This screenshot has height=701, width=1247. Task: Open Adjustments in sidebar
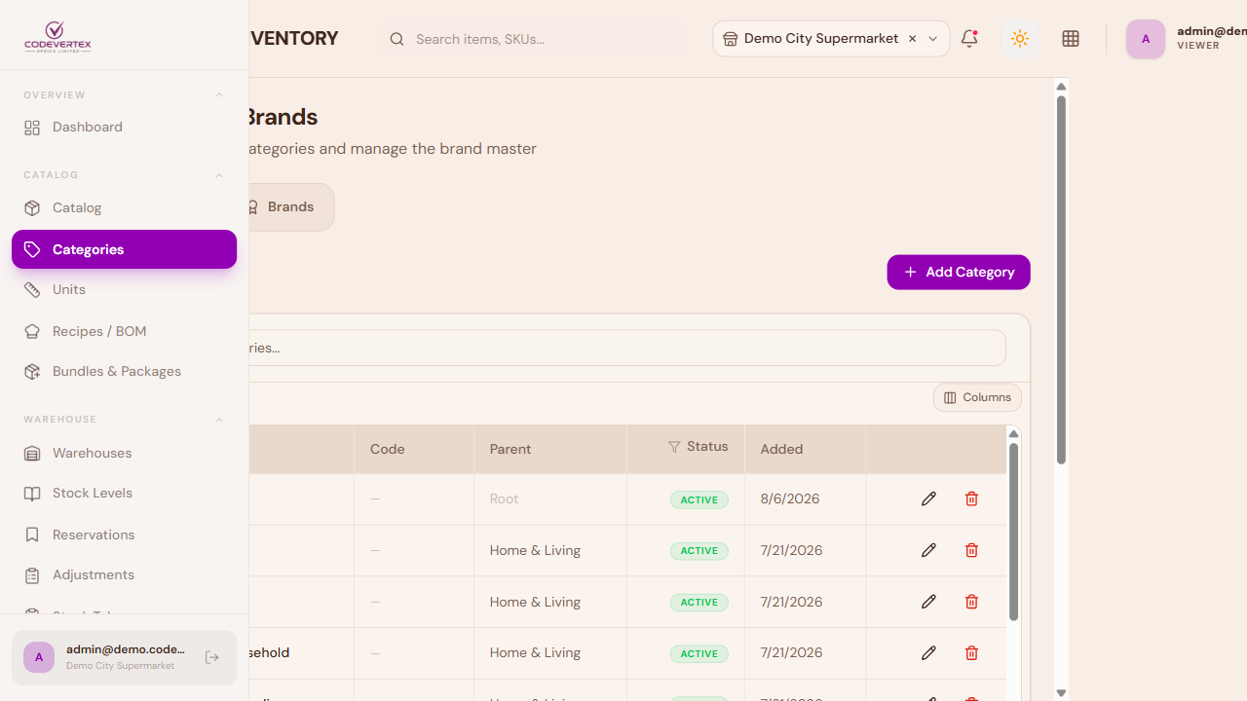124,575
